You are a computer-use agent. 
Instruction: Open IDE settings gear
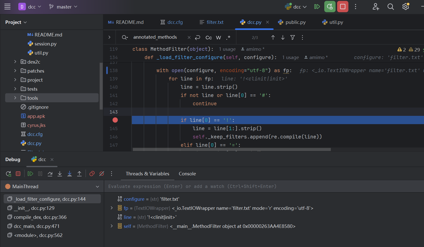(406, 7)
